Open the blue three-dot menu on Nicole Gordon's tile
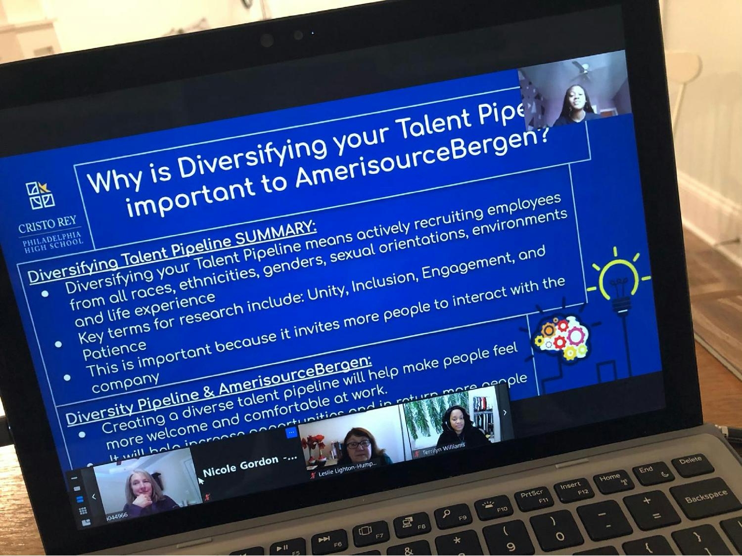Image resolution: width=742 pixels, height=556 pixels. [x=291, y=432]
